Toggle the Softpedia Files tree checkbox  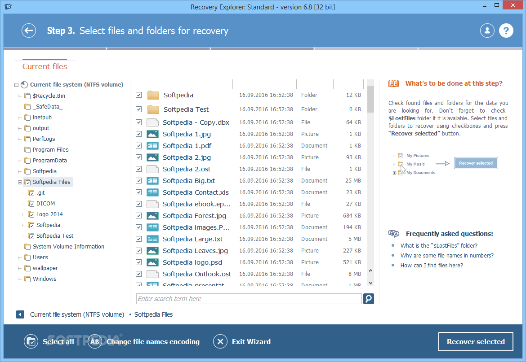[28, 182]
